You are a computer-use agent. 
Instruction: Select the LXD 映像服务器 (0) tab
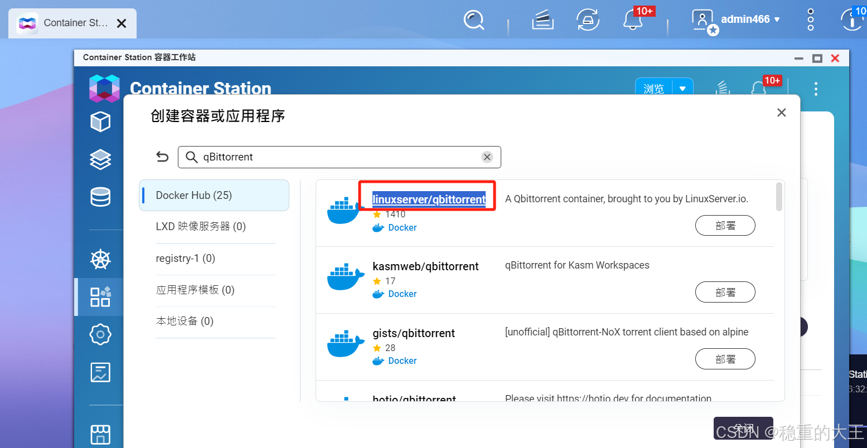pyautogui.click(x=201, y=226)
